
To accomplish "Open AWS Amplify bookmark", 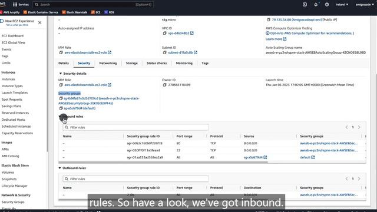I will tap(10, 12).
